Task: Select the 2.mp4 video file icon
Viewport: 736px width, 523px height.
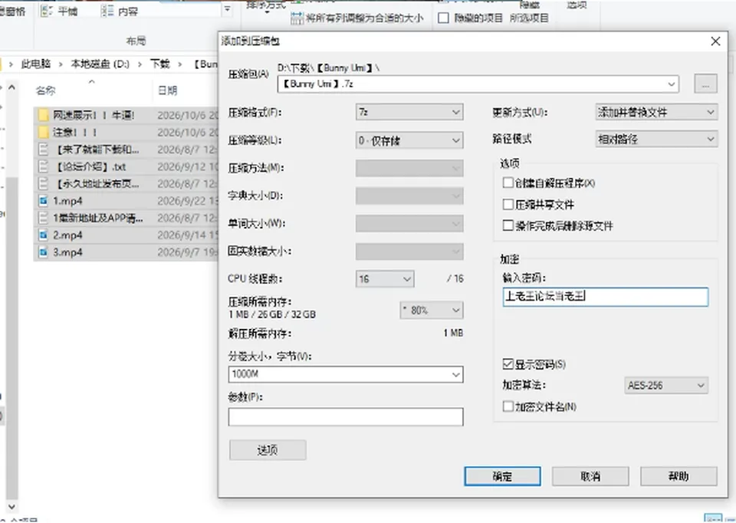Action: click(x=43, y=235)
